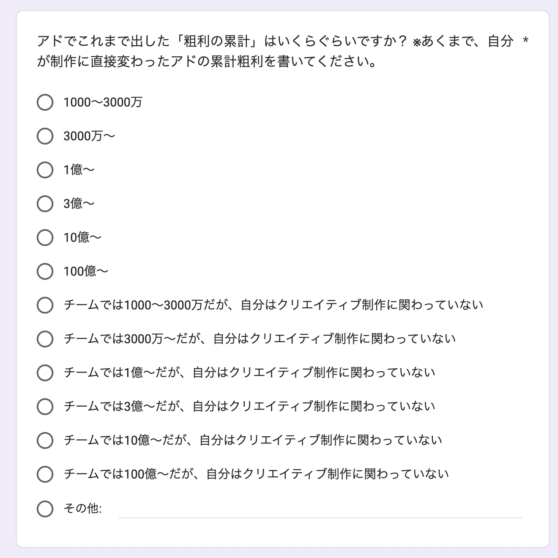Select the 10億〜 radio button
The image size is (558, 558).
coord(45,238)
